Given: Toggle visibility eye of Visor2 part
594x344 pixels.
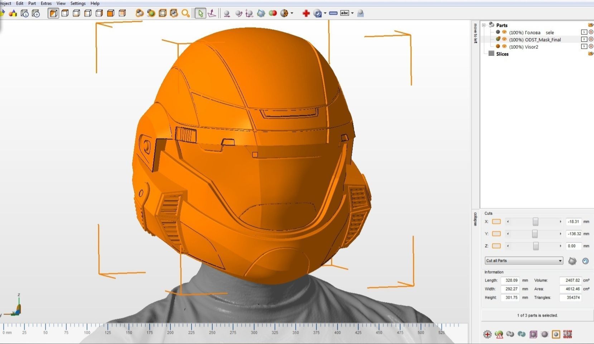Looking at the screenshot, I should pos(504,47).
